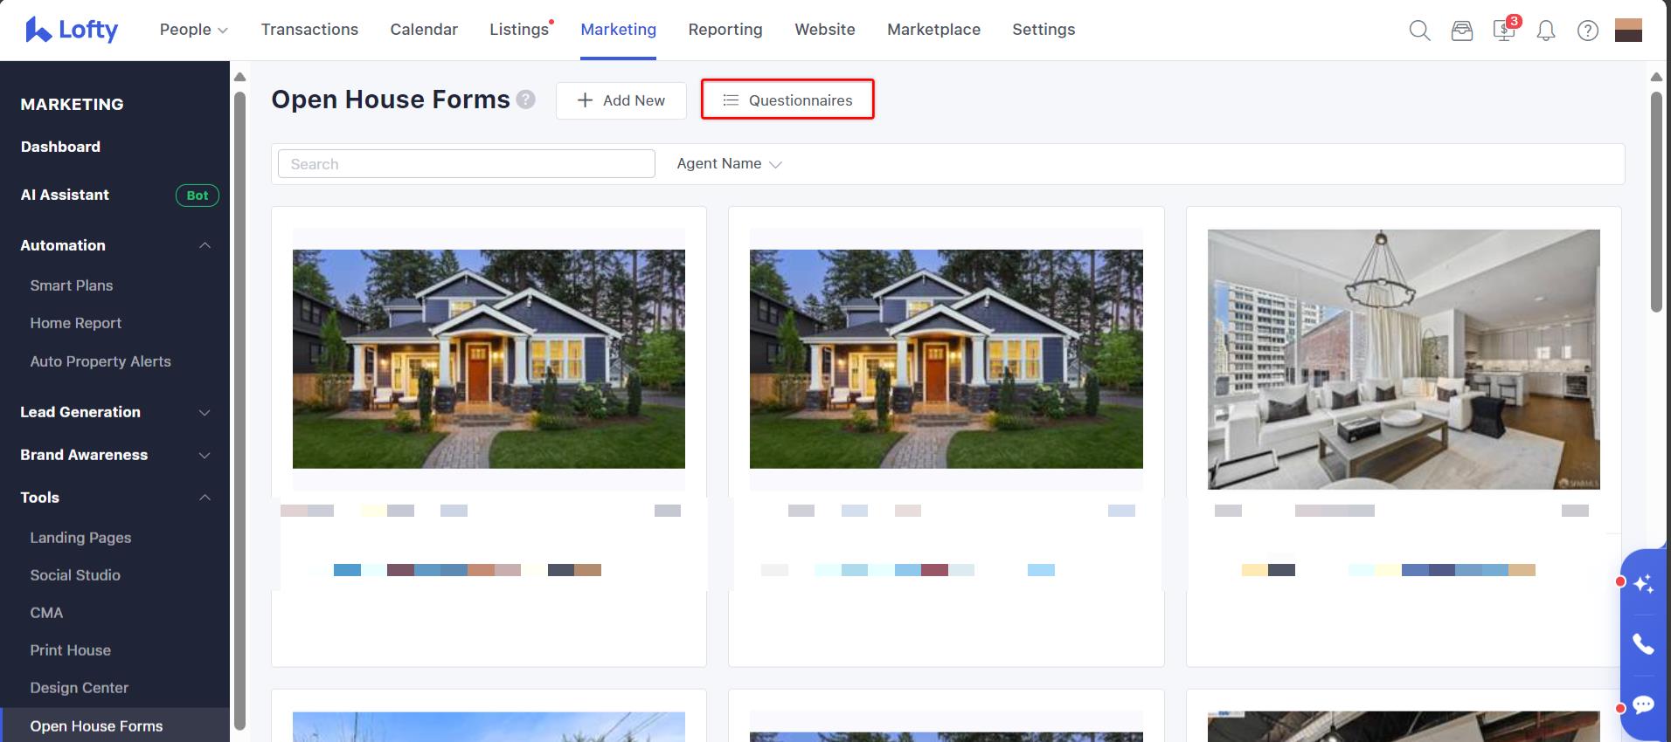Open the AI sparkle assistant widget
Screen dimensions: 1671x742
[x=1643, y=583]
